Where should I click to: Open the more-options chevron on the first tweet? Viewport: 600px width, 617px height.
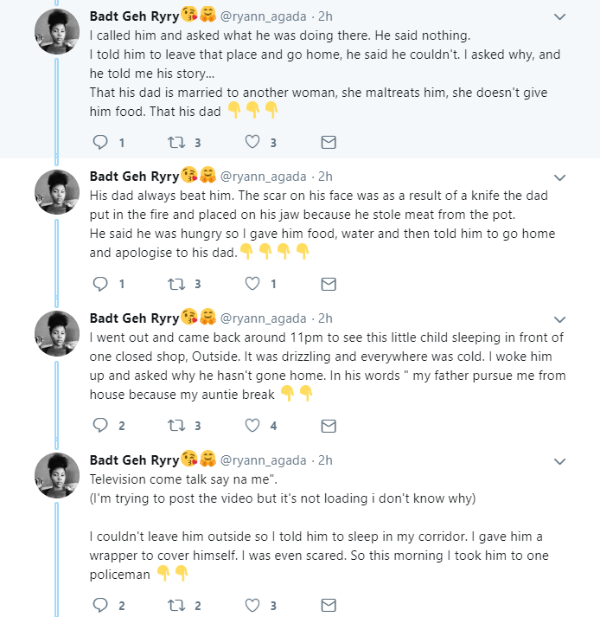pos(559,16)
